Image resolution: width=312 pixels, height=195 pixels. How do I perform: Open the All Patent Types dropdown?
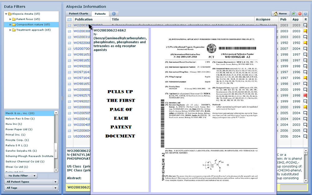click(x=31, y=182)
